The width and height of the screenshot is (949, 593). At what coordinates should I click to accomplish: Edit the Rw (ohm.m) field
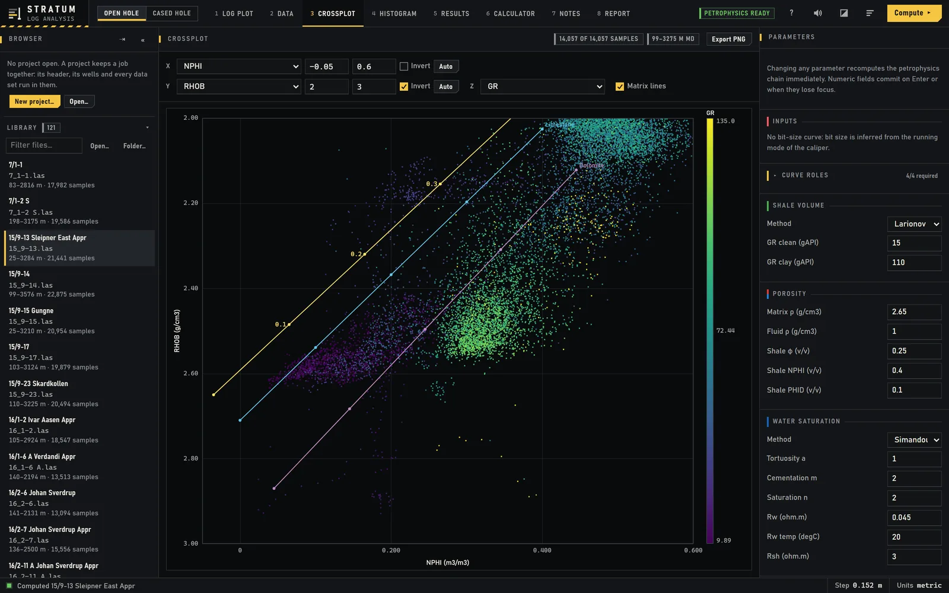coord(914,518)
